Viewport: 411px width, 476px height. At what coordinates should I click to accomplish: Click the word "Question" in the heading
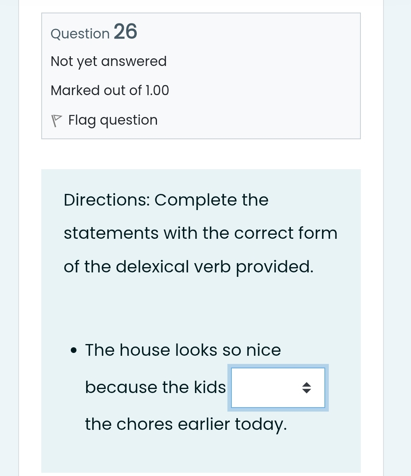[80, 34]
